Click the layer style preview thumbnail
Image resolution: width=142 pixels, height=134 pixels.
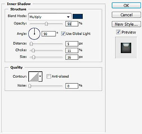pyautogui.click(x=126, y=48)
